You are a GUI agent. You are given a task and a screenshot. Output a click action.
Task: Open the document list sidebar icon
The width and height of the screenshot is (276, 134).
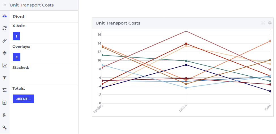[x=5, y=103]
